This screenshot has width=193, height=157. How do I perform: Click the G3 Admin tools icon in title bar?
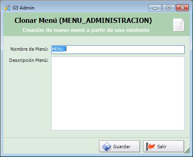(7, 8)
